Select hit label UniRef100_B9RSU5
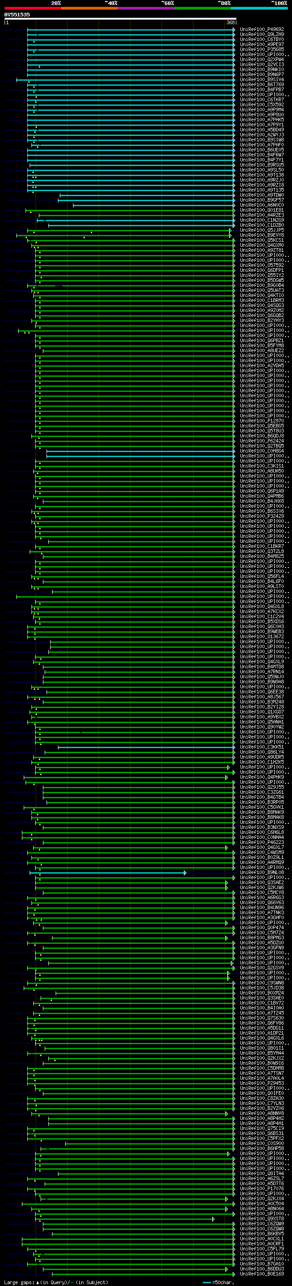The image size is (292, 1286). 262,165
